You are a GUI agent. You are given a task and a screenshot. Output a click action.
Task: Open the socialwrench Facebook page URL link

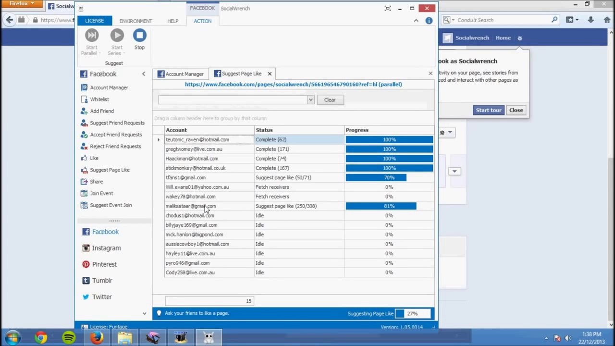click(294, 85)
